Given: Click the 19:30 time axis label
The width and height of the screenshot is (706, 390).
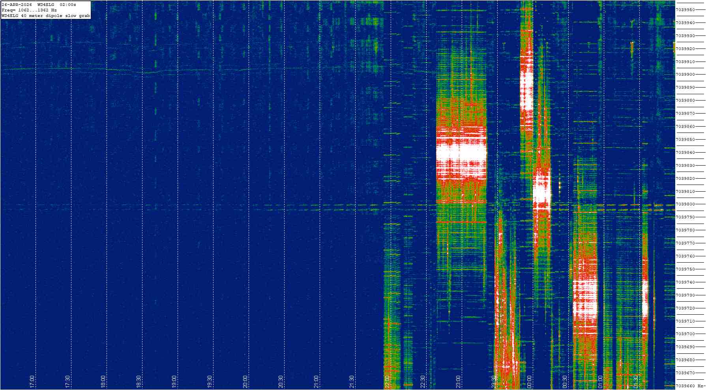Looking at the screenshot, I should (x=210, y=382).
